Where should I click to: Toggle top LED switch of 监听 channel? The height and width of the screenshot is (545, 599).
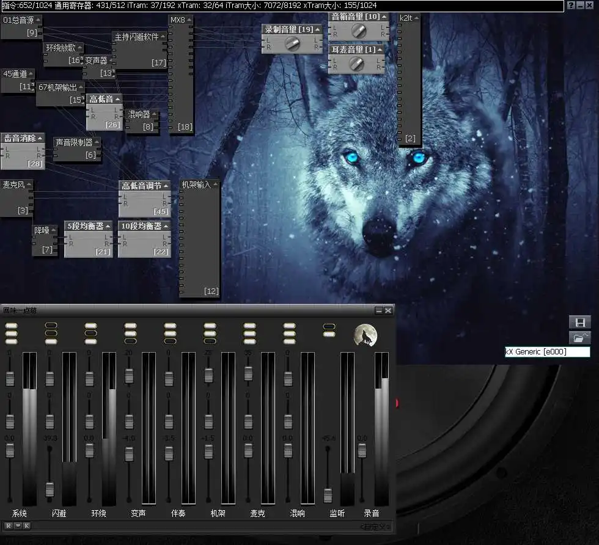329,326
